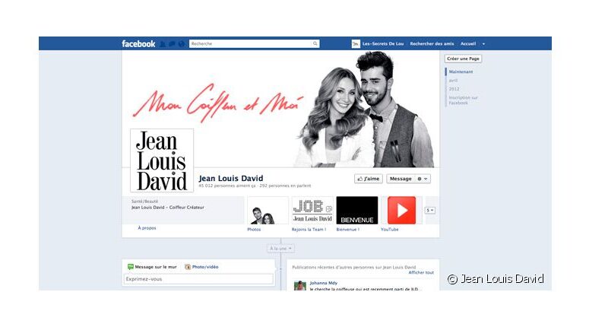The width and height of the screenshot is (589, 327).
Task: Open Rechercher des amis
Action: (x=432, y=44)
